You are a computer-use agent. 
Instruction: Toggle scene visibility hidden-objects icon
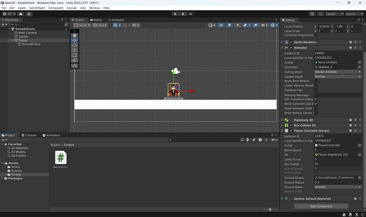256,25
